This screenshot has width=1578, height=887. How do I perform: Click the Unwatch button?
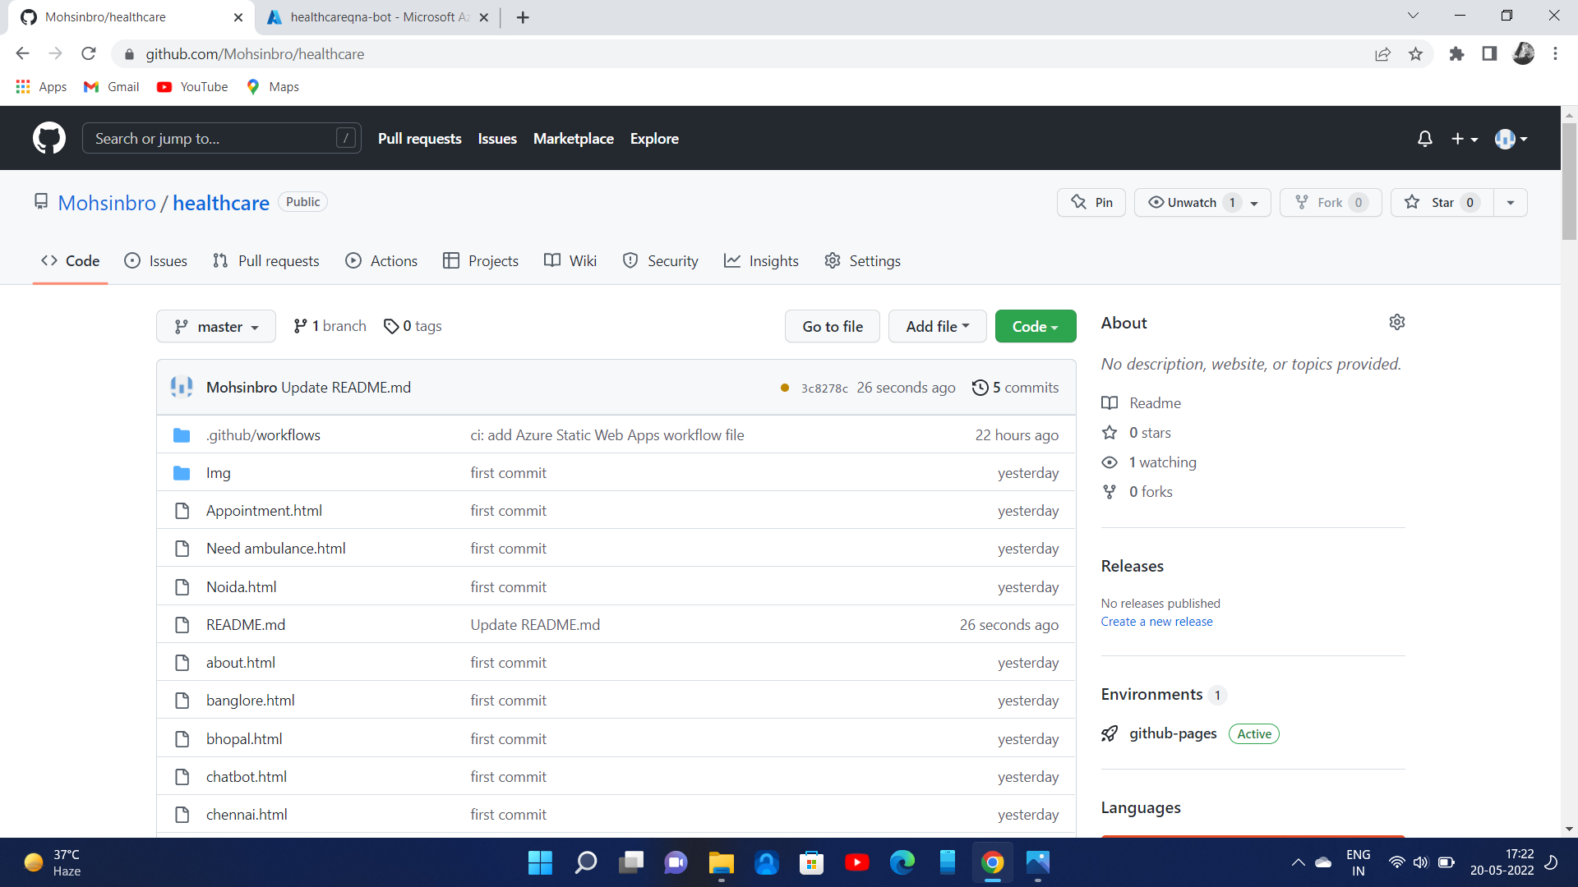[1202, 203]
